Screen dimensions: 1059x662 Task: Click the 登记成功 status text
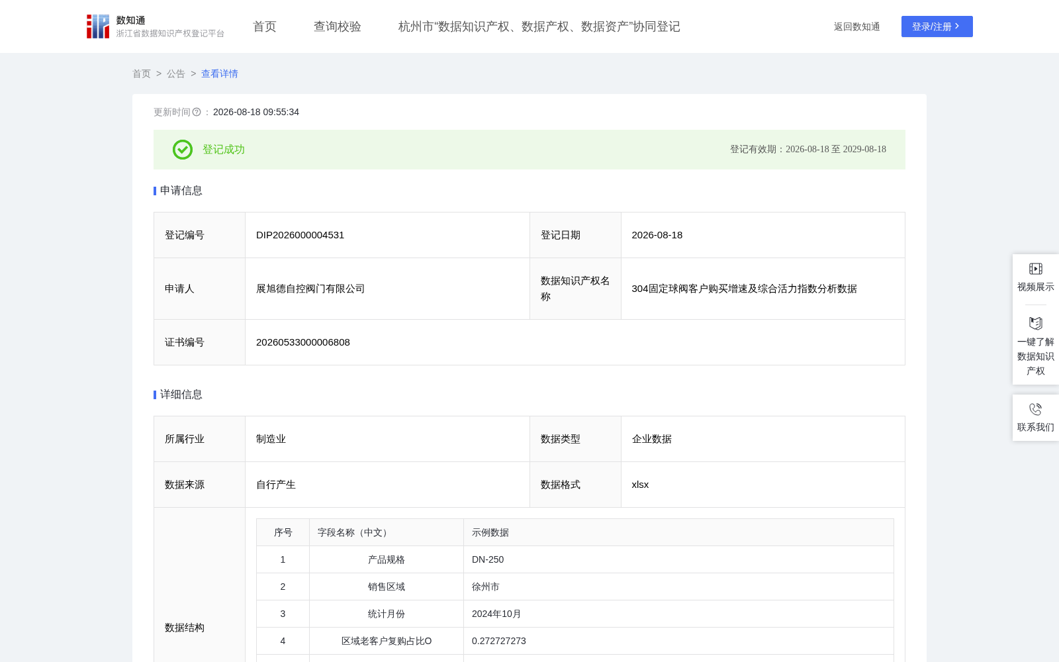click(x=224, y=150)
